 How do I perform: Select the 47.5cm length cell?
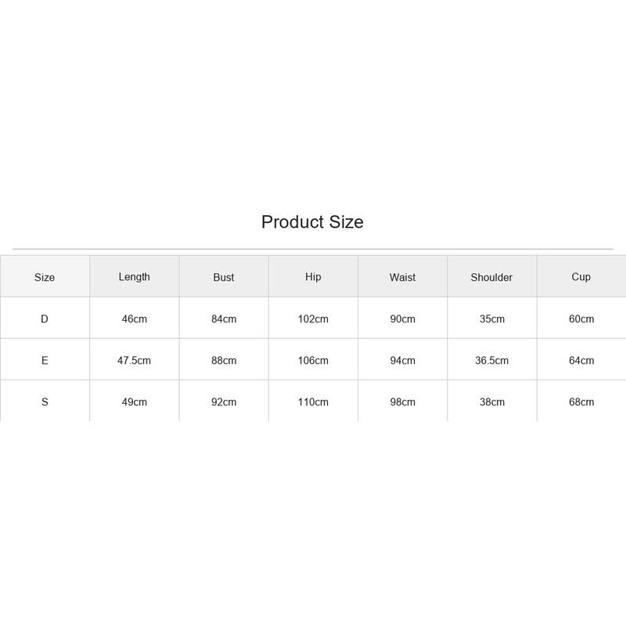(134, 360)
